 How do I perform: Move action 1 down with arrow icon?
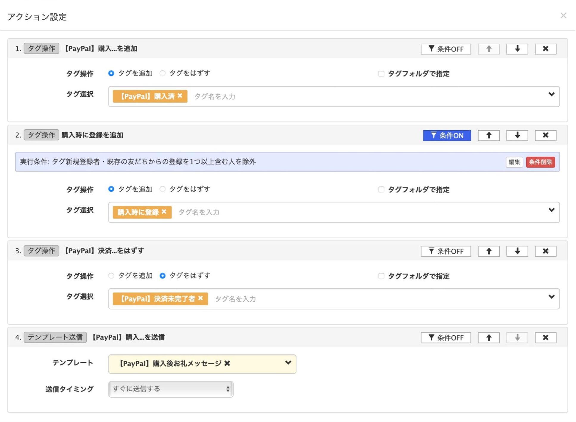tap(517, 49)
